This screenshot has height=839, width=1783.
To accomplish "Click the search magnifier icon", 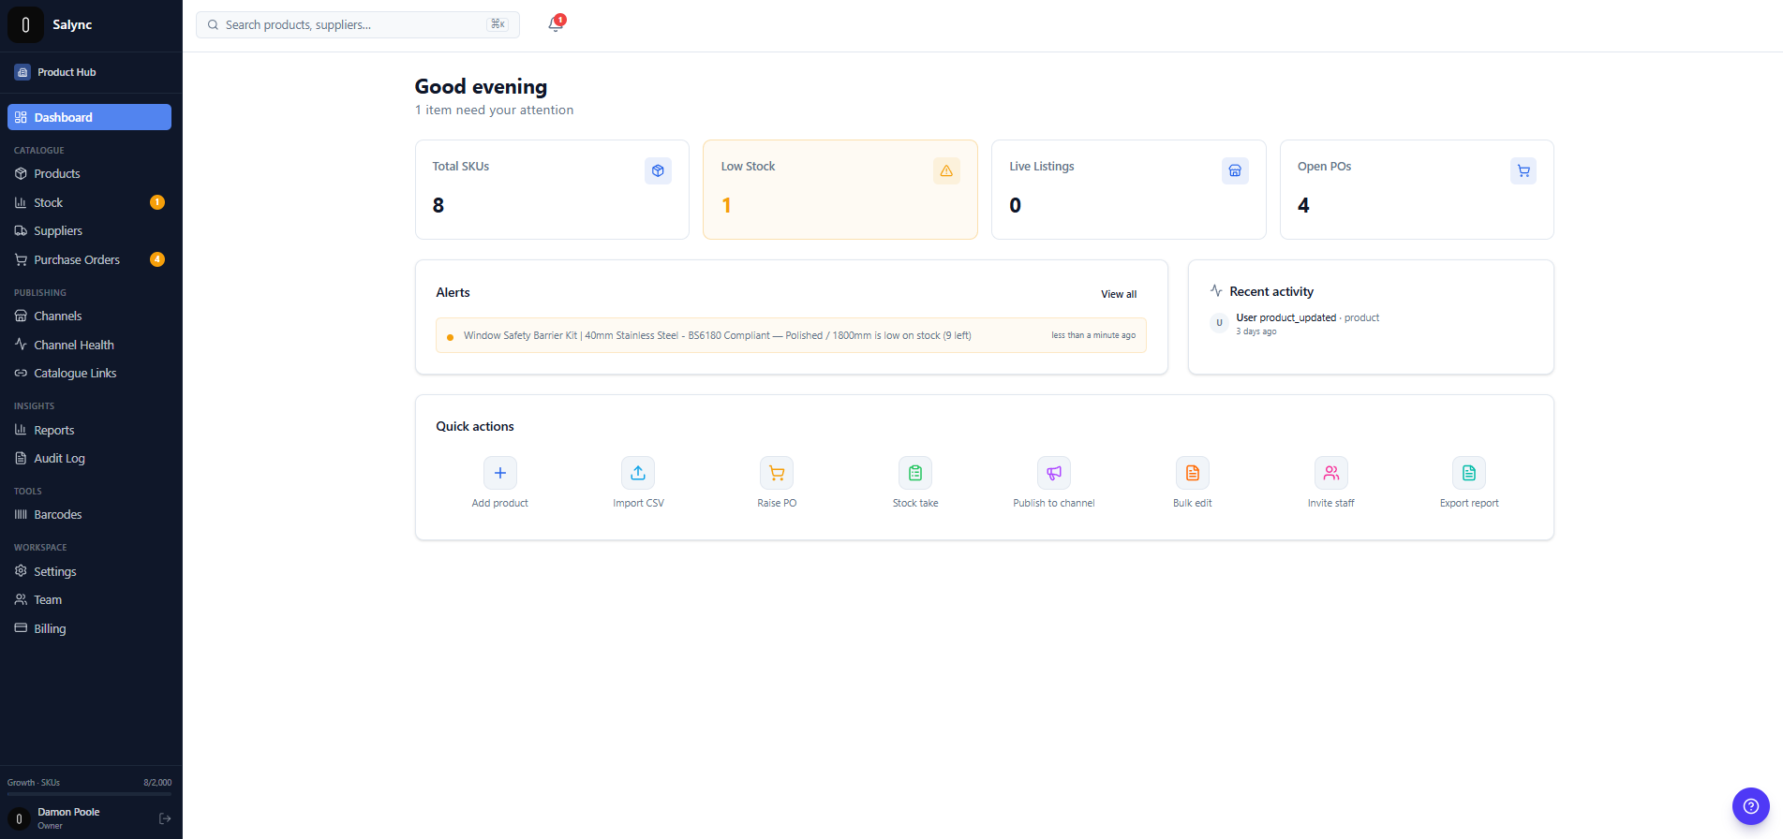I will click(213, 25).
